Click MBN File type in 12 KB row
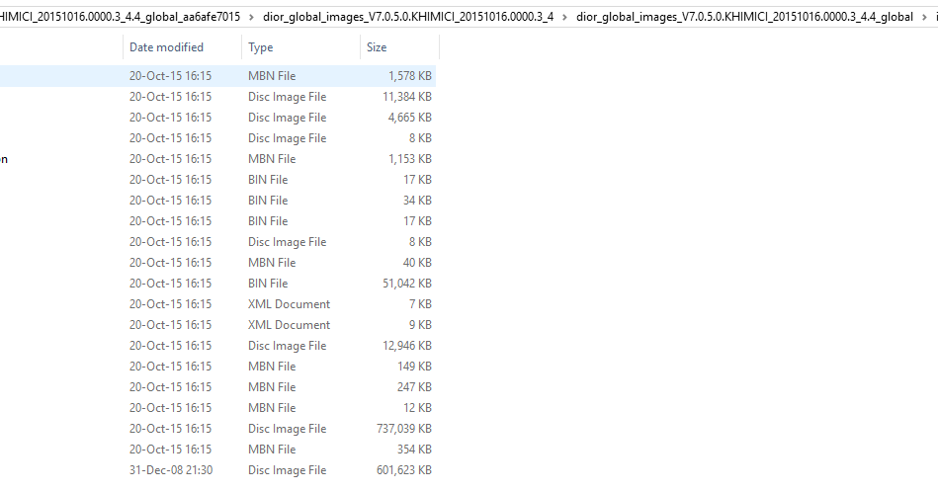 272,408
